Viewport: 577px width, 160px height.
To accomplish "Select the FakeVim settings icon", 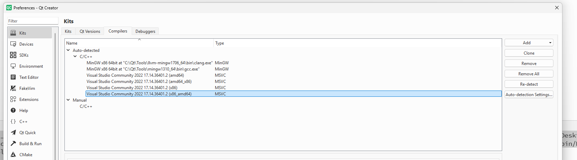I will pyautogui.click(x=13, y=88).
